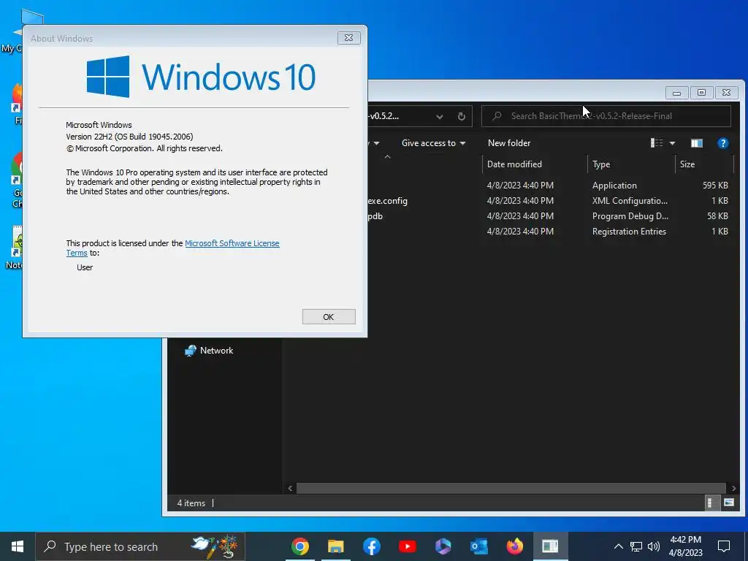The image size is (748, 561).
Task: Click the taskbar search box
Action: pos(140,546)
